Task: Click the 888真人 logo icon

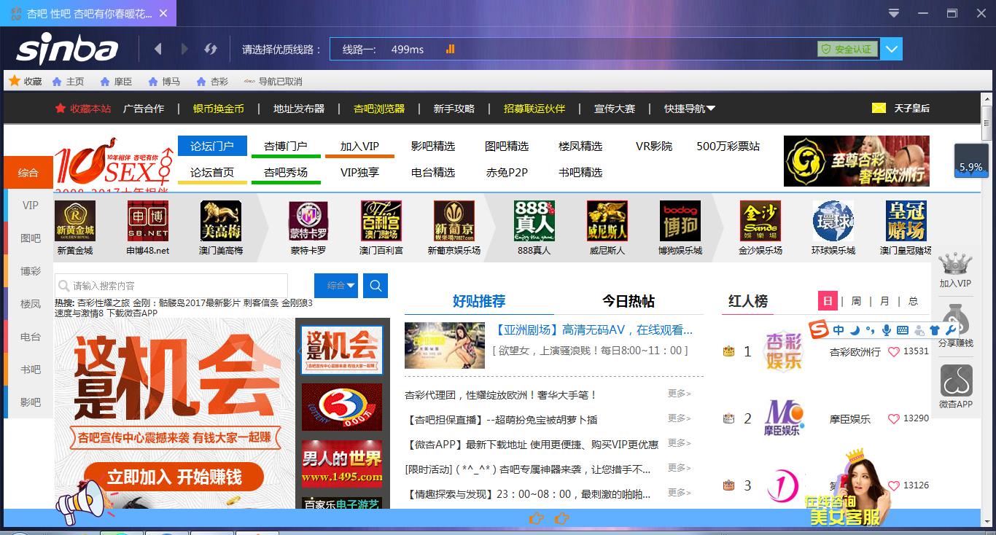Action: (x=534, y=221)
